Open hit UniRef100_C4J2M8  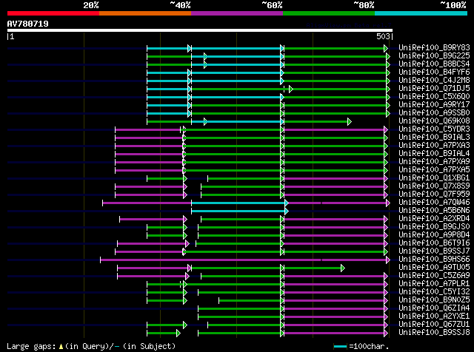[x=434, y=81]
